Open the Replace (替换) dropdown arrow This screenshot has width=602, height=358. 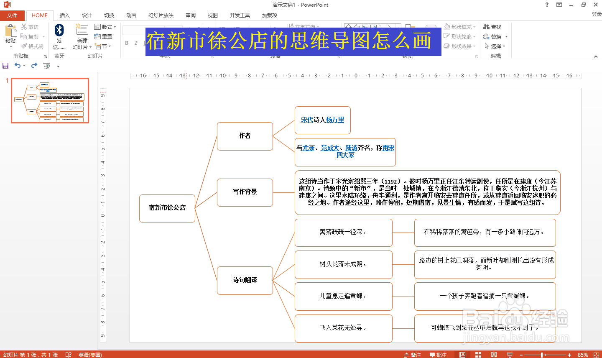coord(506,36)
